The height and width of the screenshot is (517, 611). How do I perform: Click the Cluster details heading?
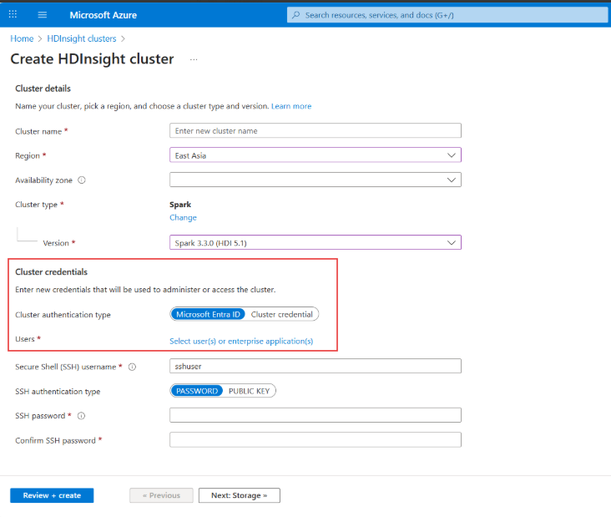coord(43,89)
